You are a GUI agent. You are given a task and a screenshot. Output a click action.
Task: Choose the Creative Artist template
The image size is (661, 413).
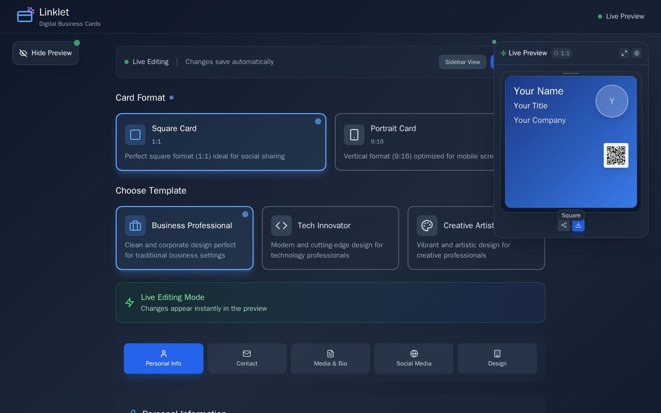coord(476,238)
